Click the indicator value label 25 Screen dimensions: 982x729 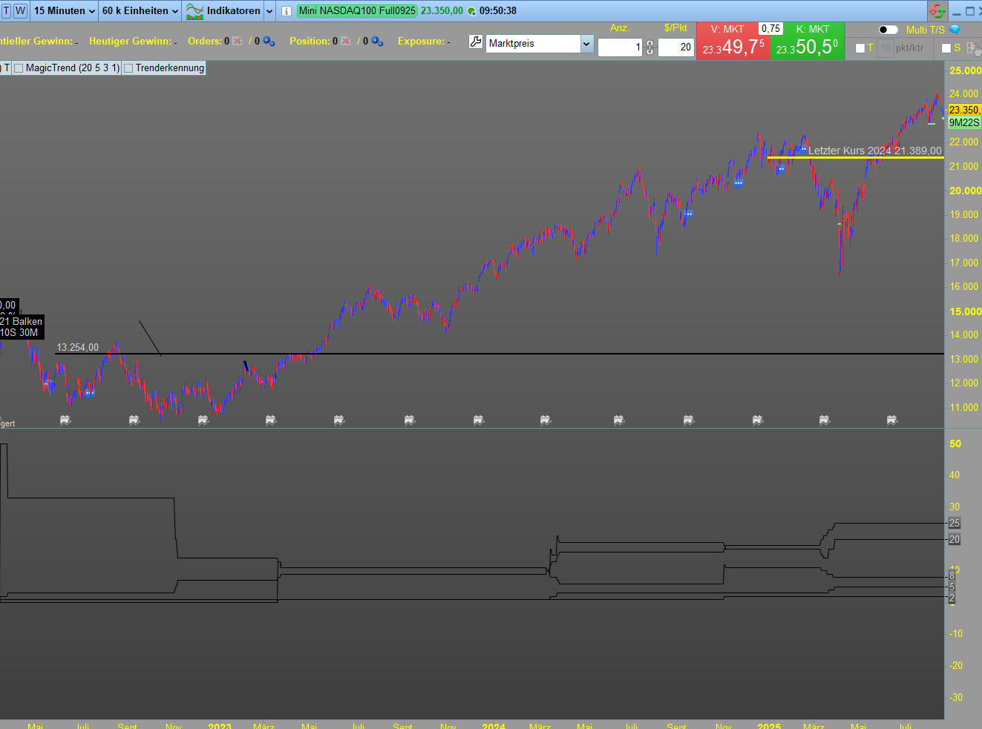tap(955, 524)
